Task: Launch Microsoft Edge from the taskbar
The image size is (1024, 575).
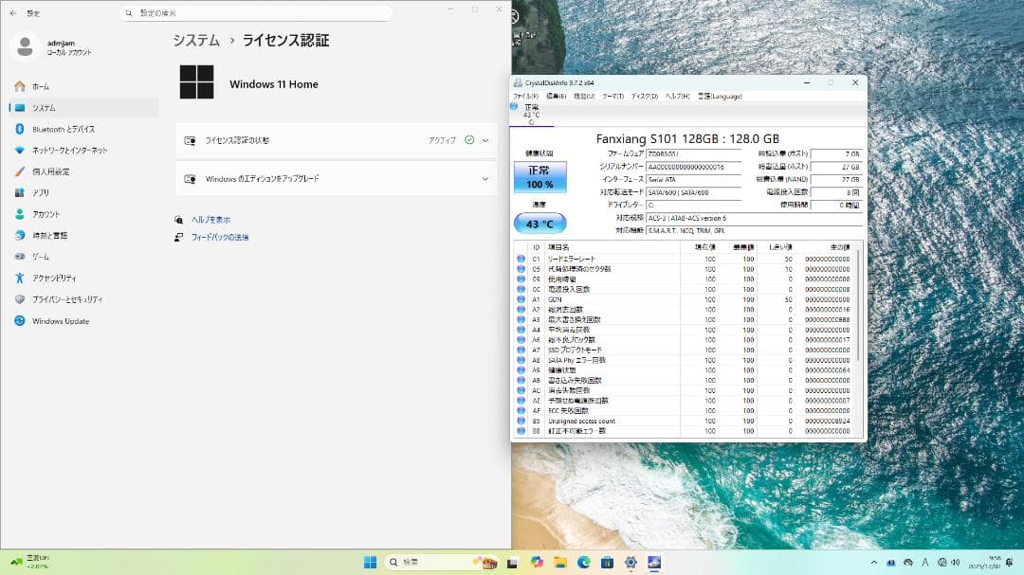Action: click(x=583, y=561)
